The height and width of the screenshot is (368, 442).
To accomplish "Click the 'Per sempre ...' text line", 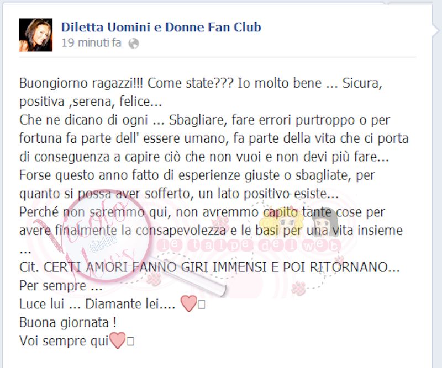I will (61, 286).
